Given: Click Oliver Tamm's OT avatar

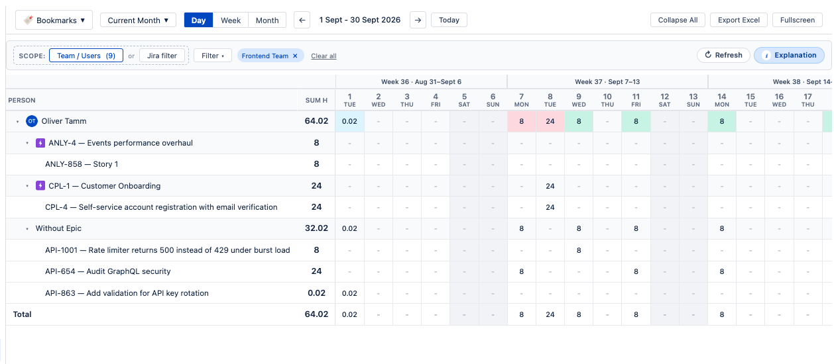Looking at the screenshot, I should click(x=31, y=121).
